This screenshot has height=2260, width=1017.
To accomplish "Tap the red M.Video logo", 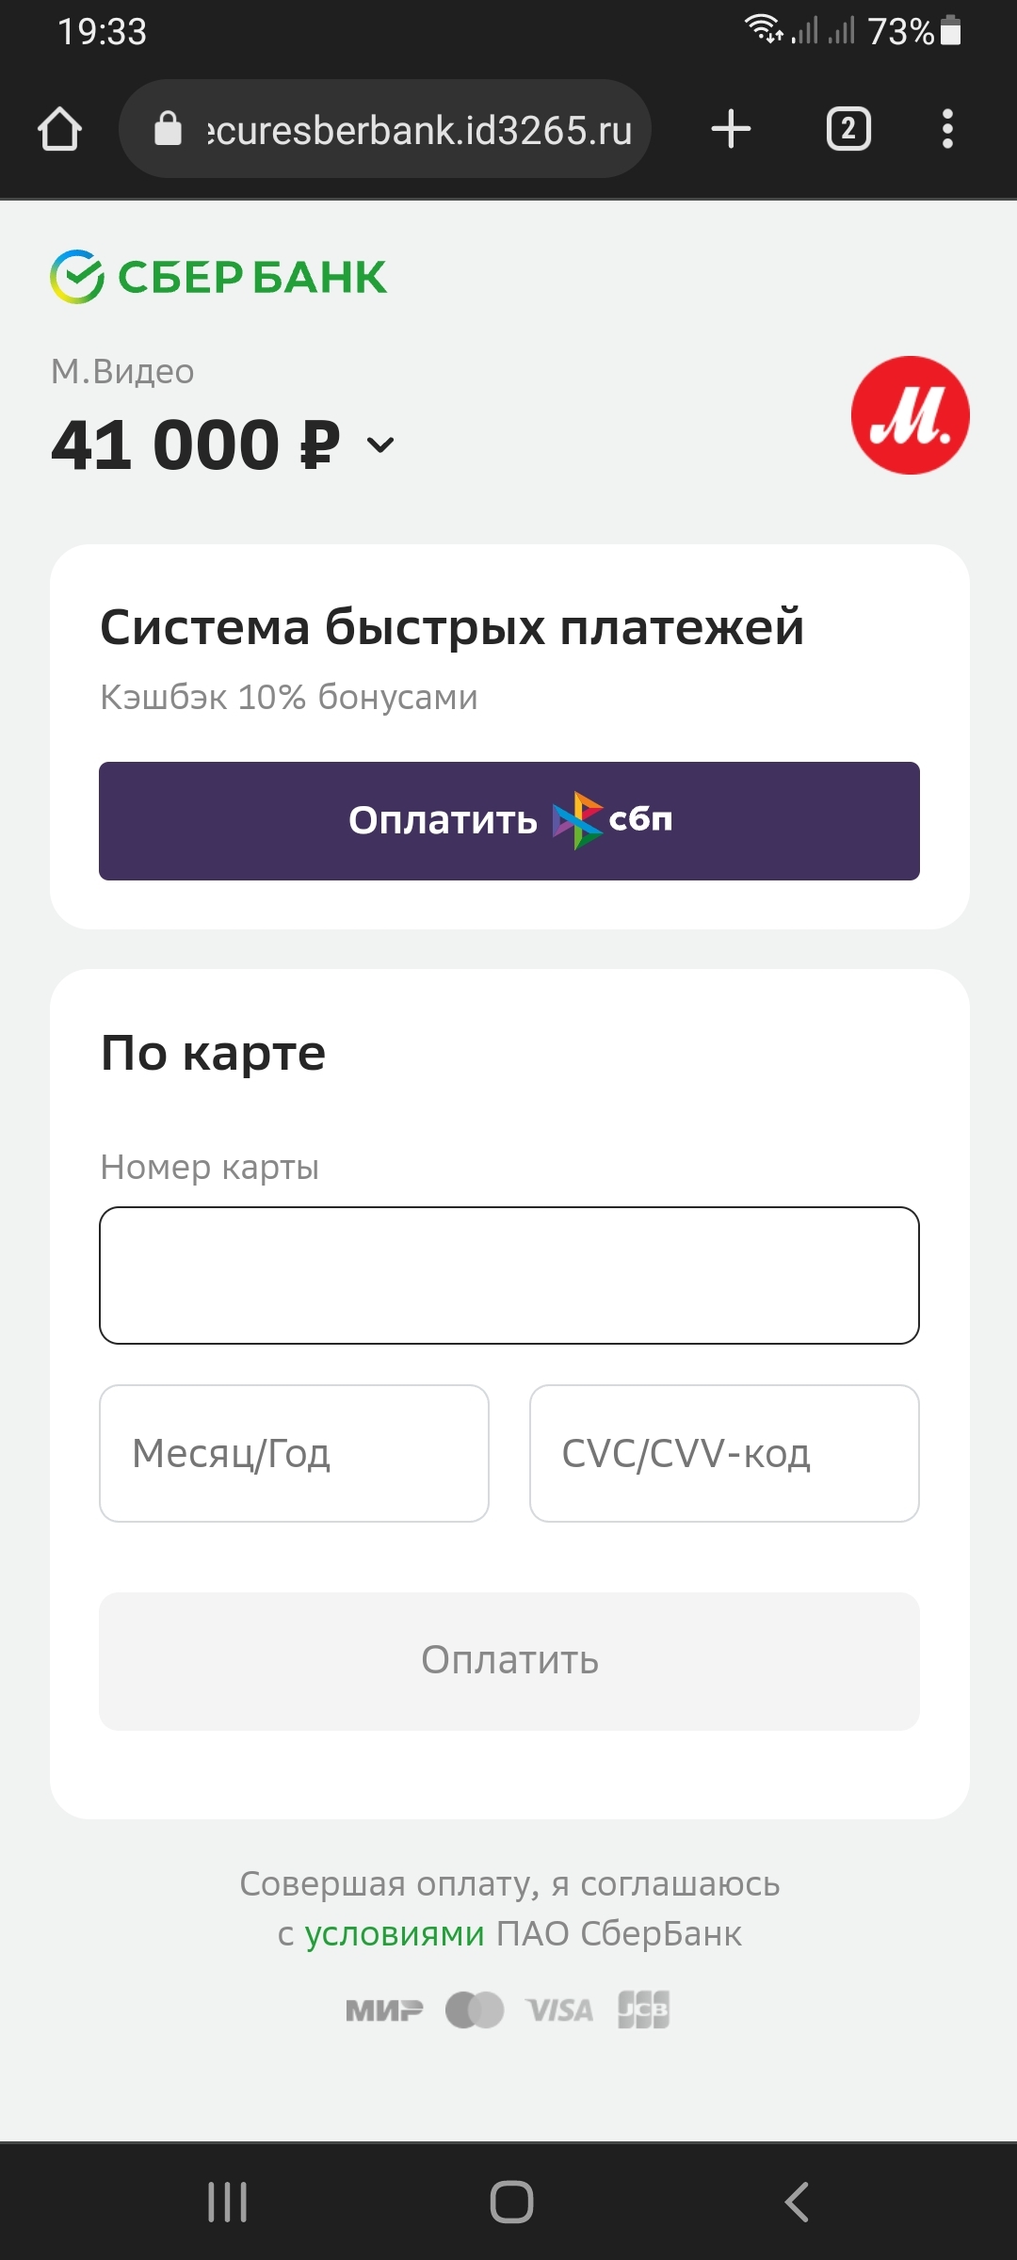I will tap(910, 415).
